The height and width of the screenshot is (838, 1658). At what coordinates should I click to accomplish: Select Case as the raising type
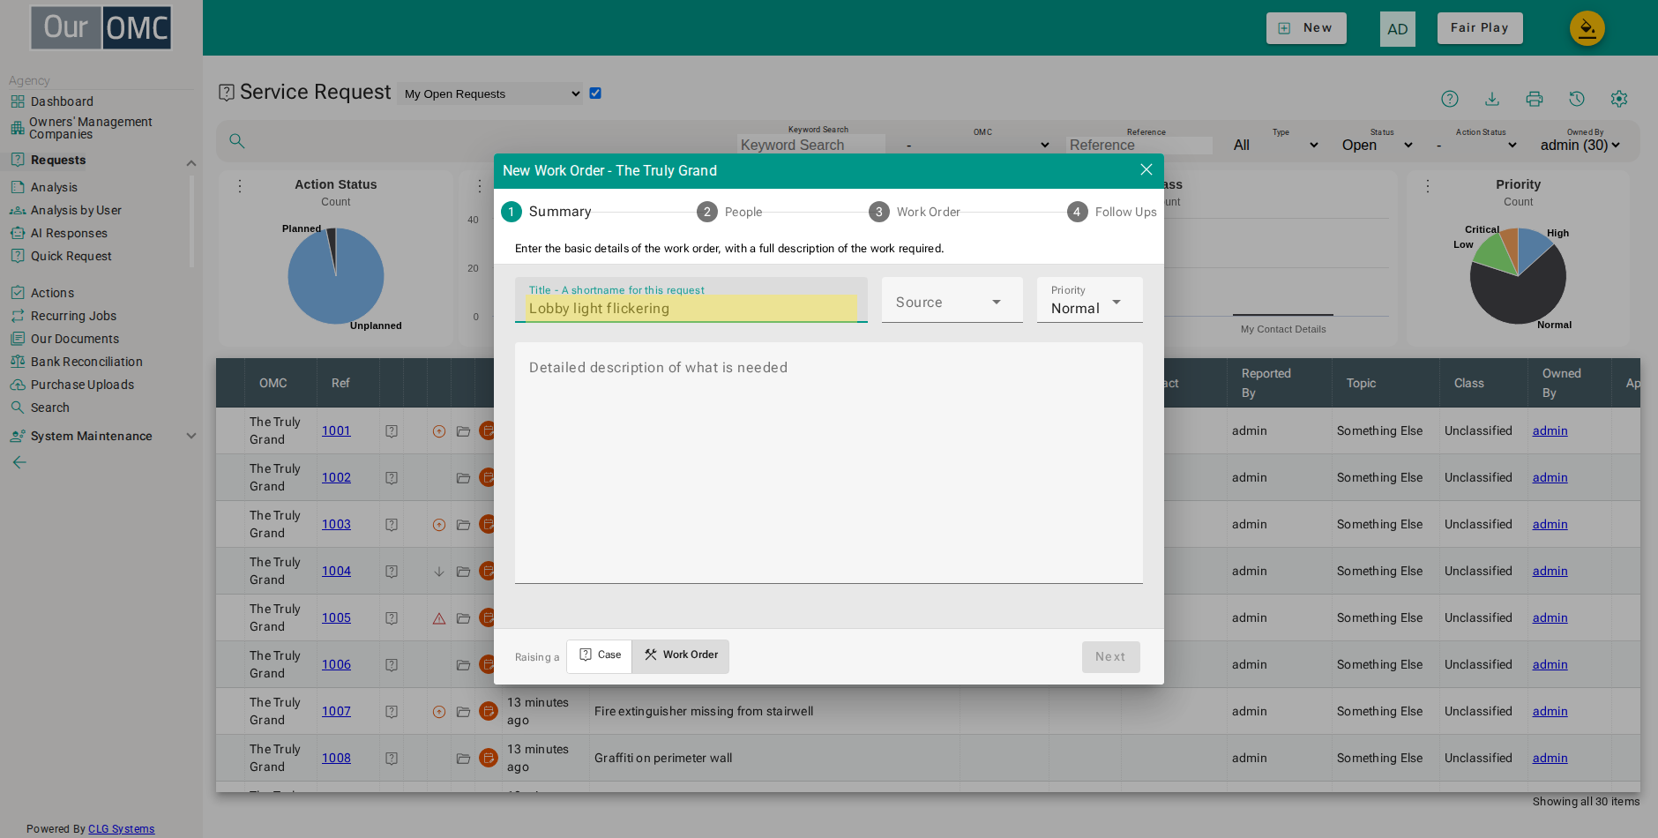point(600,655)
